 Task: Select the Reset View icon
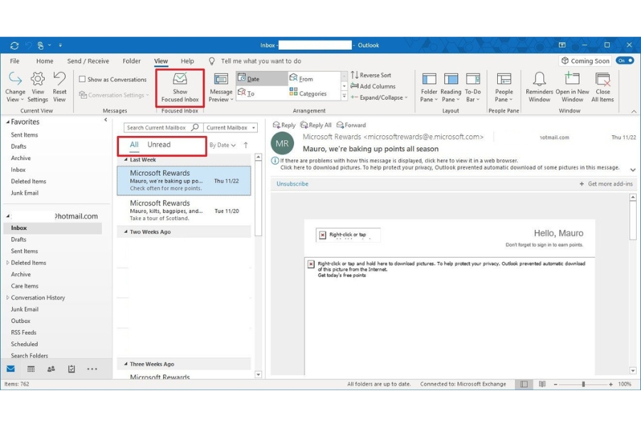(x=59, y=85)
